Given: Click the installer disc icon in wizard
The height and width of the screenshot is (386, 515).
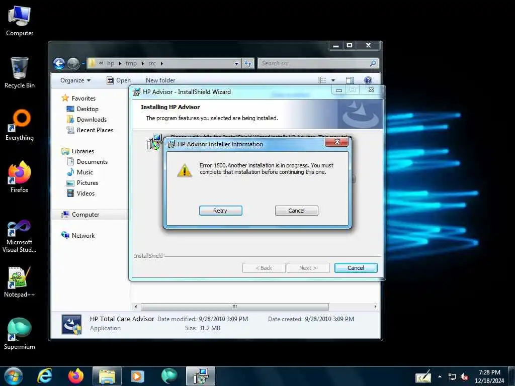Looking at the screenshot, I should (154, 142).
